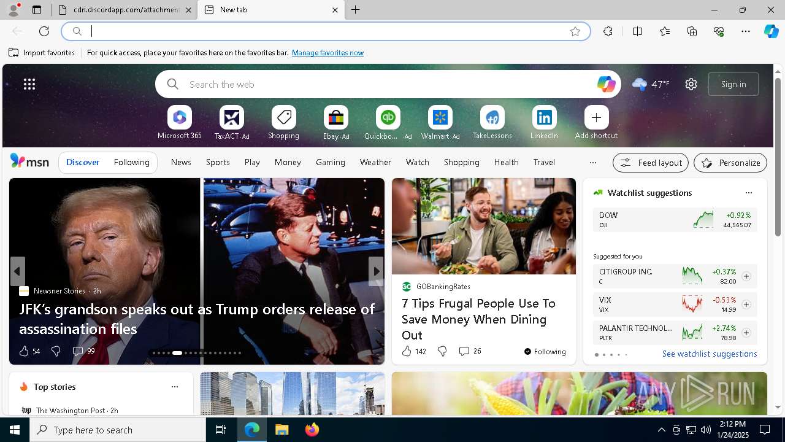Open the Shopping shortcut tile
Viewport: 785px width, 442px height.
283,123
